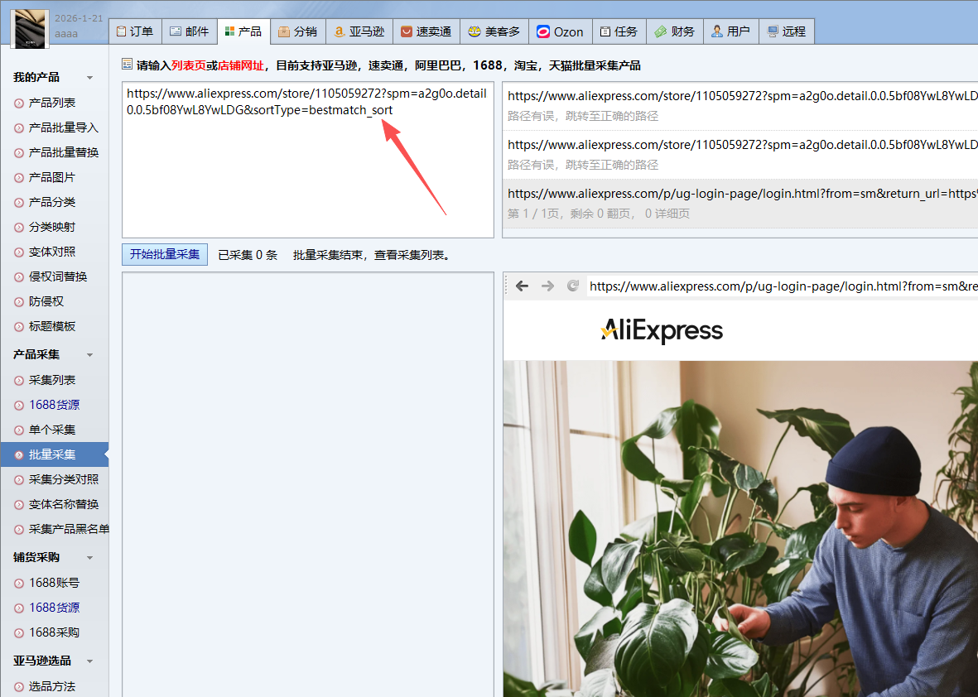Click the user avatar image
This screenshot has width=978, height=697.
coord(30,25)
